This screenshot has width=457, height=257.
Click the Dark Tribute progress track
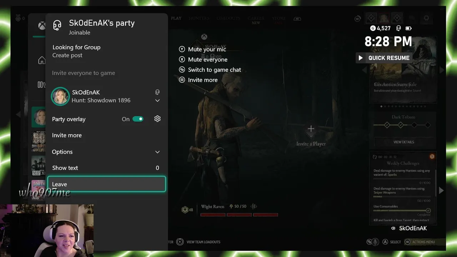point(402,125)
